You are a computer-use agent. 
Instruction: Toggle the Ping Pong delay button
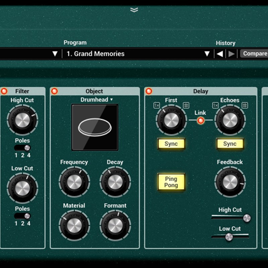171,182
